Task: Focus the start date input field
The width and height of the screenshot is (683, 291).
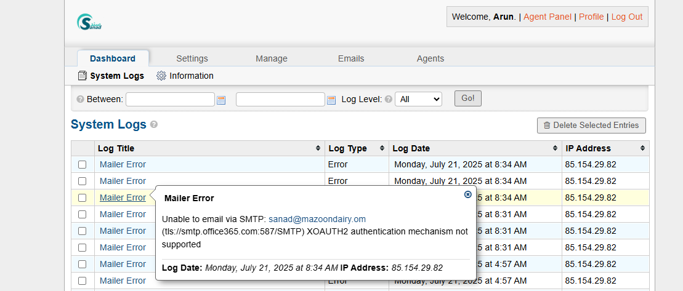Action: coord(170,99)
